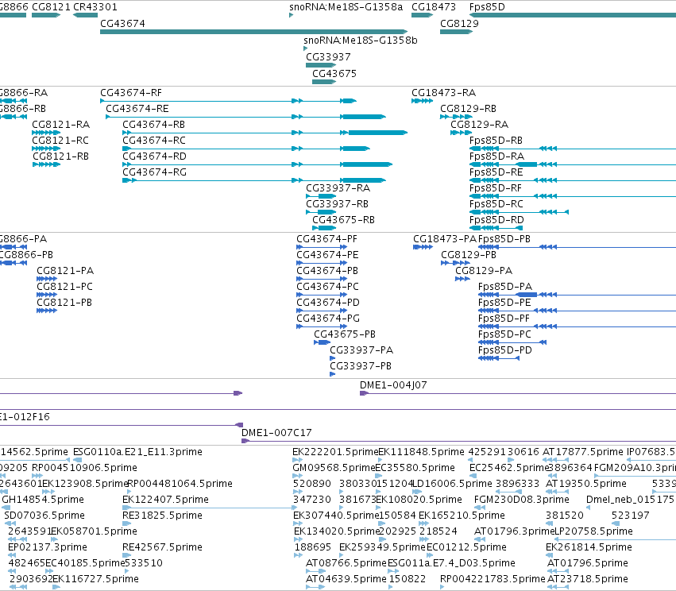The width and height of the screenshot is (676, 591).
Task: Click the CG43675 gene label
Action: (x=334, y=74)
